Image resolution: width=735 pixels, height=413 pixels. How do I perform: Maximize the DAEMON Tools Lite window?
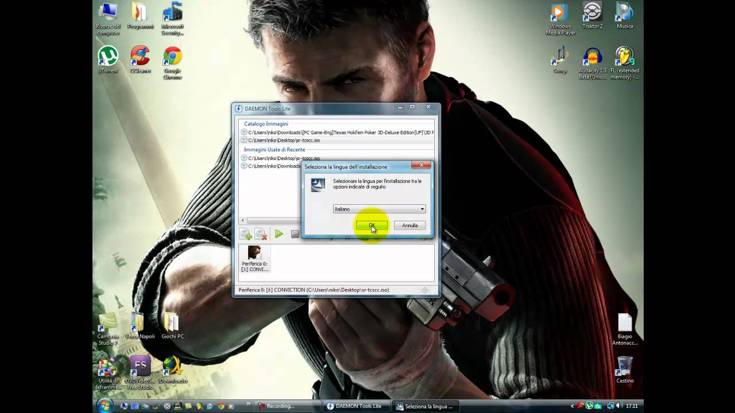coord(412,107)
